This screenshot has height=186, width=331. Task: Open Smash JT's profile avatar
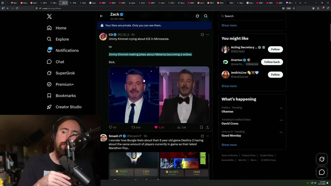(104, 138)
